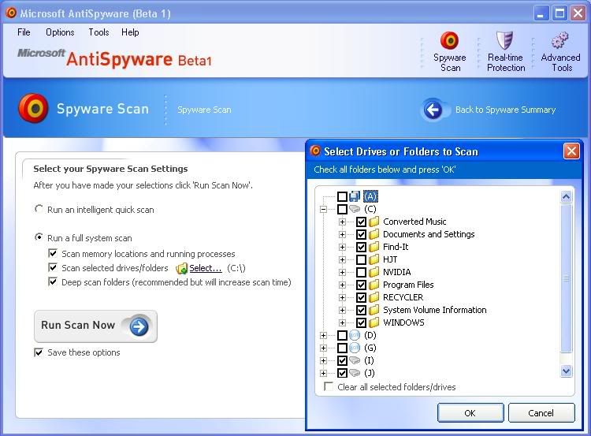591x436 pixels.
Task: Click the Program Files folder icon
Action: coord(374,285)
